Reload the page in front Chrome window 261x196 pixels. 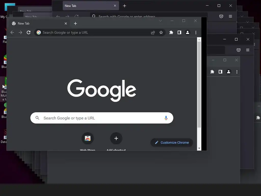[x=29, y=32]
